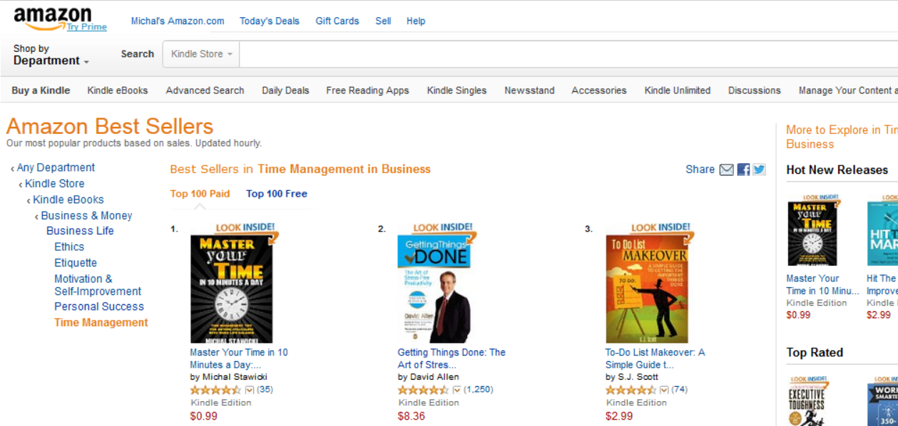Open the Kindle Store search category dropdown
This screenshot has height=426, width=898.
[x=201, y=54]
